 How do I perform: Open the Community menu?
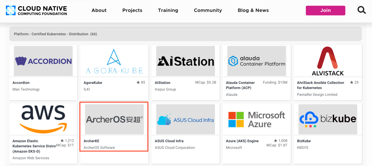(208, 10)
